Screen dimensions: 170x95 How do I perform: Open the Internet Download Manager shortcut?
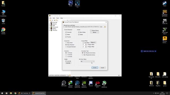click(x=71, y=84)
